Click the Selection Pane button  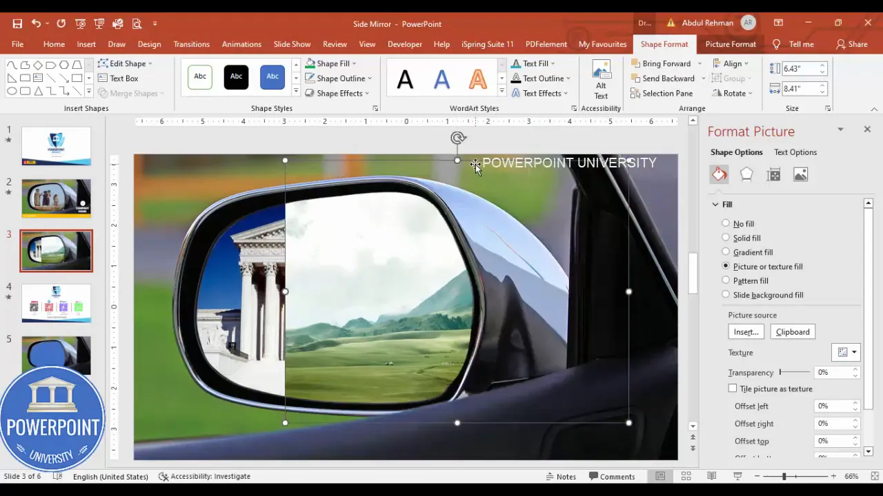tap(662, 93)
